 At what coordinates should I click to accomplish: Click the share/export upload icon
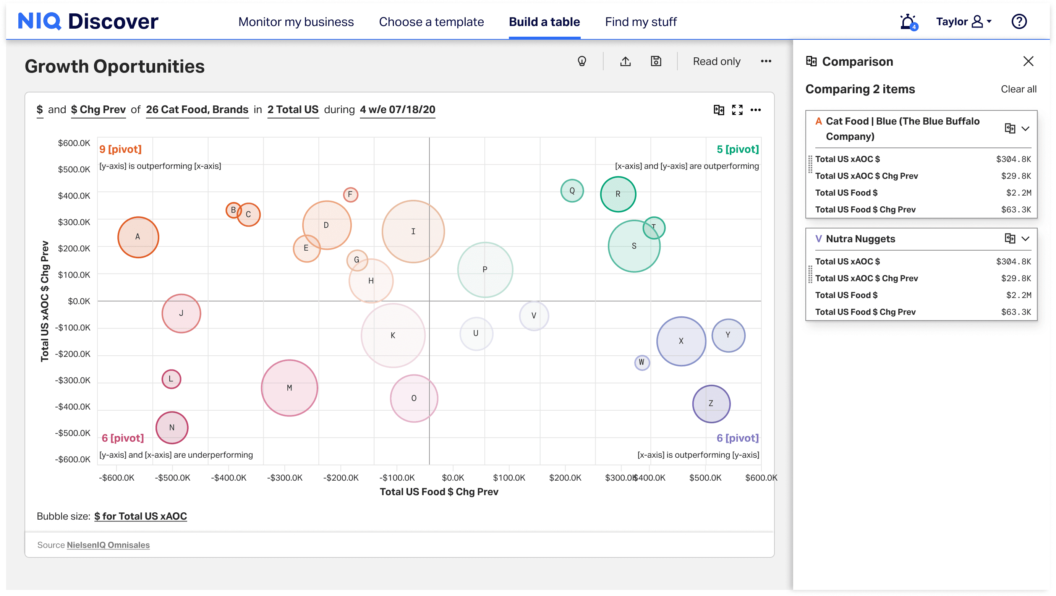[x=625, y=62]
